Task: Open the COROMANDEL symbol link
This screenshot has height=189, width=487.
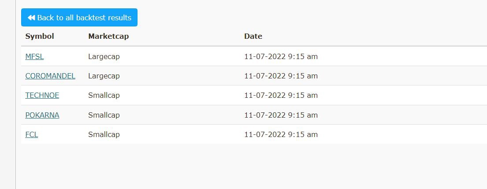Action: [50, 76]
